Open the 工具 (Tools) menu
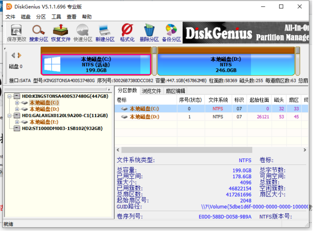This screenshot has height=231, width=313. (56, 17)
